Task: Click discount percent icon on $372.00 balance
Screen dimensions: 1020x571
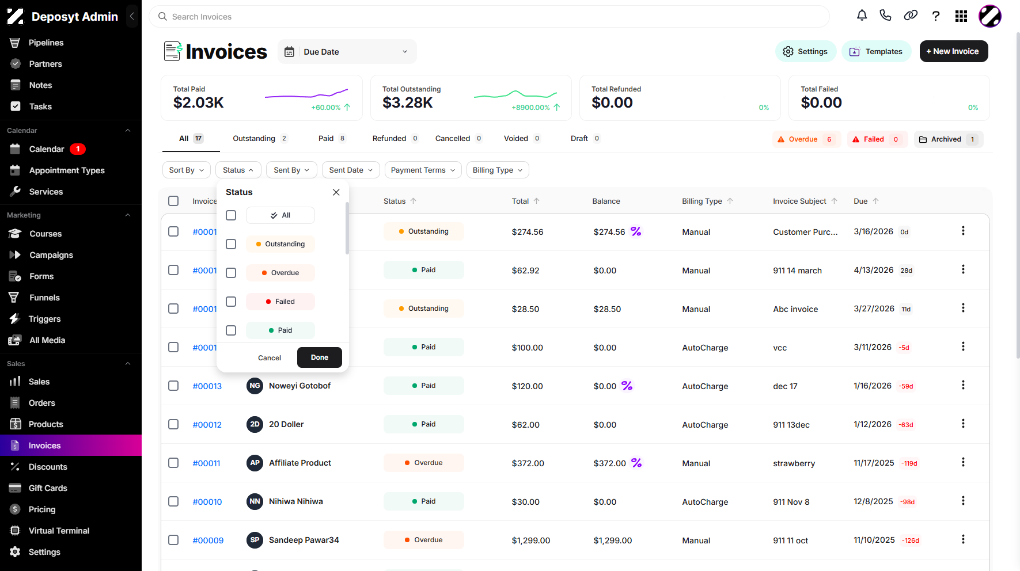Action: coord(636,463)
